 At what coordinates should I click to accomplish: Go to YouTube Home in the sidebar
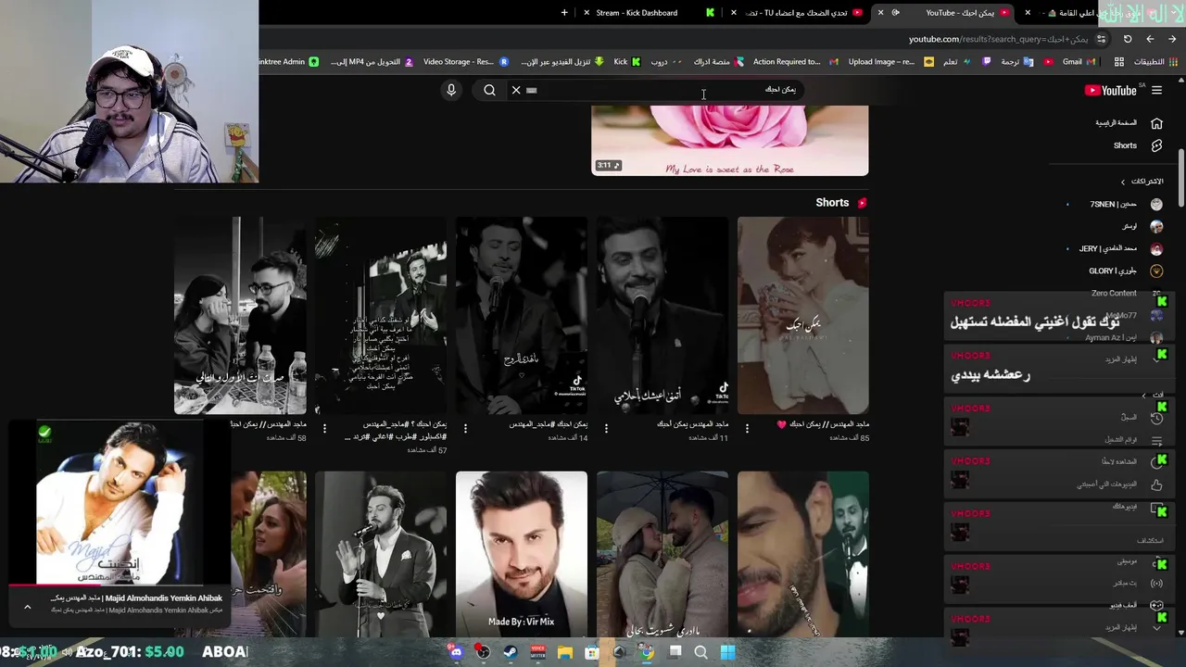point(1128,123)
